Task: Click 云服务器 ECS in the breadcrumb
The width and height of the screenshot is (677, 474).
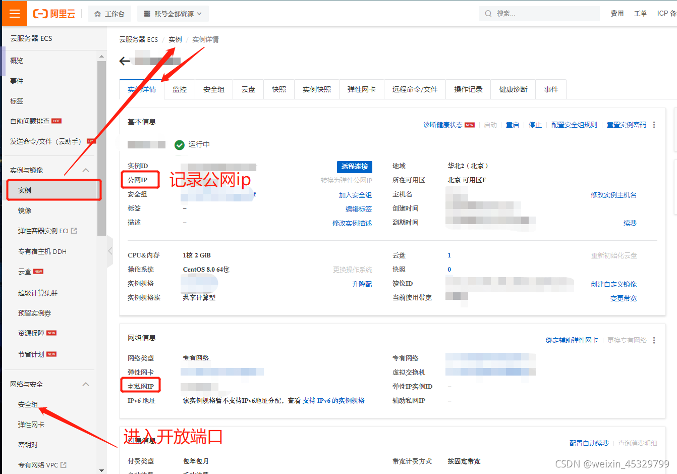Action: click(x=138, y=39)
